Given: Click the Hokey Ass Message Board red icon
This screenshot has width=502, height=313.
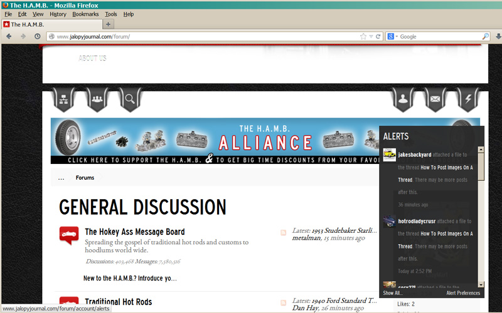Looking at the screenshot, I should (x=69, y=235).
